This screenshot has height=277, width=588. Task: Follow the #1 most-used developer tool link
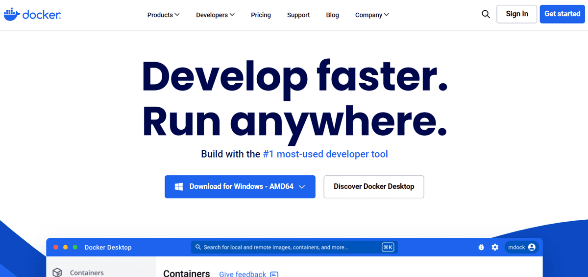click(325, 154)
